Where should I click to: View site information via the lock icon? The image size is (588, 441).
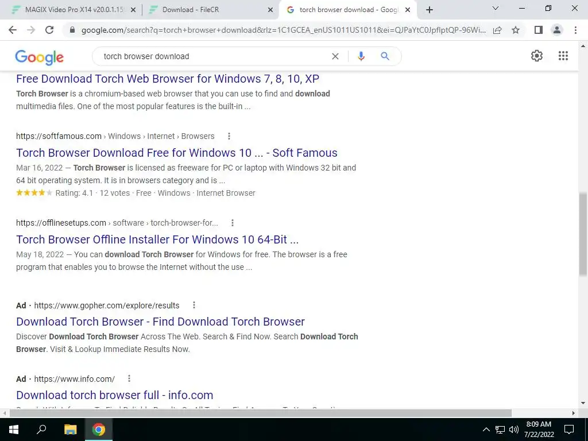point(72,30)
